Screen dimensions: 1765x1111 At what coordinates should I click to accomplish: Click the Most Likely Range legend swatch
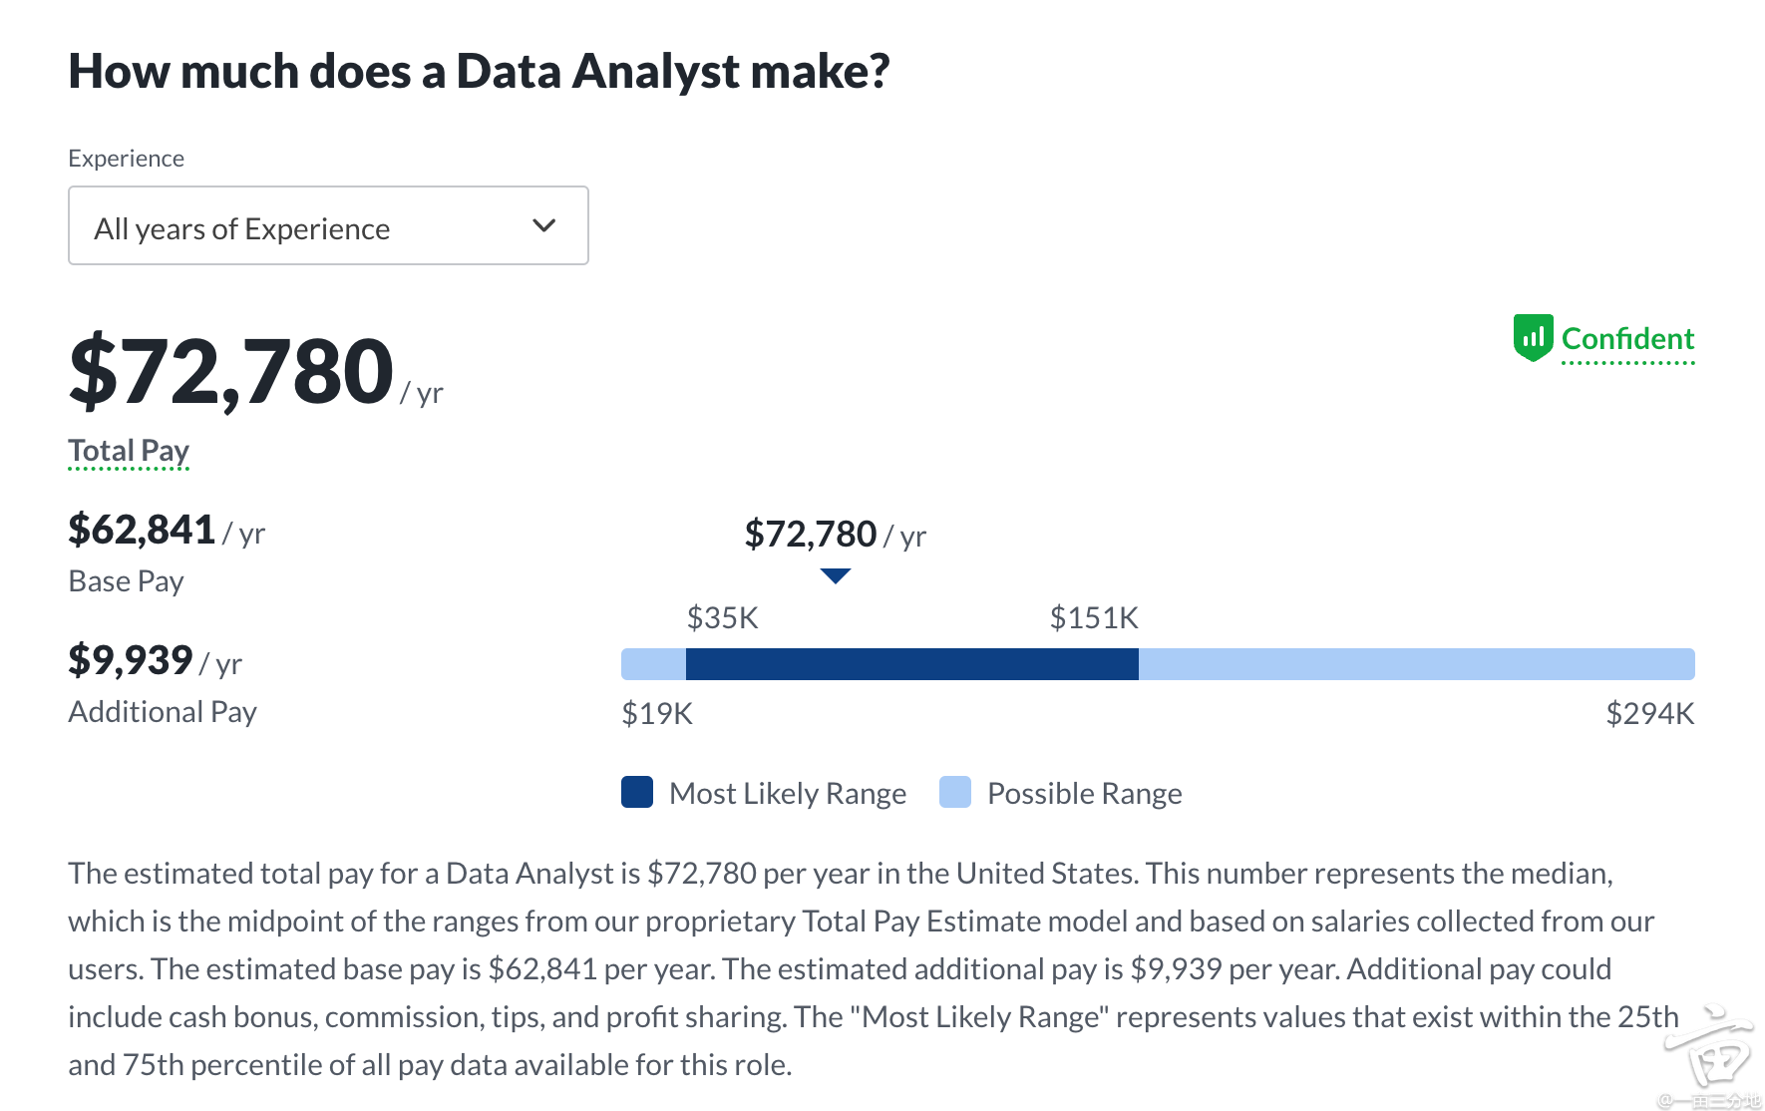tap(637, 792)
